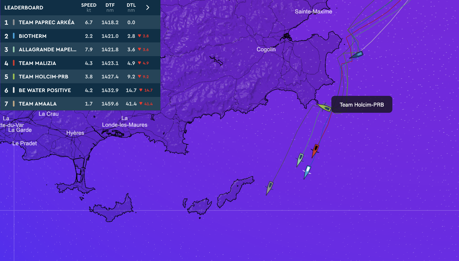The height and width of the screenshot is (261, 459).
Task: Click the 9.2 DTL value for Holcim-PRB
Action: (x=131, y=77)
